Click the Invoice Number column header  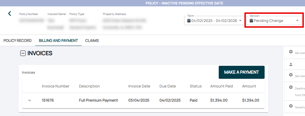point(55,86)
